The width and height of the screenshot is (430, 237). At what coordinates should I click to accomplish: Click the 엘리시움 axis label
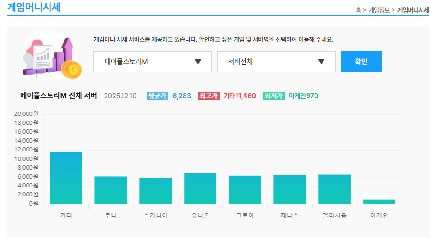(334, 215)
